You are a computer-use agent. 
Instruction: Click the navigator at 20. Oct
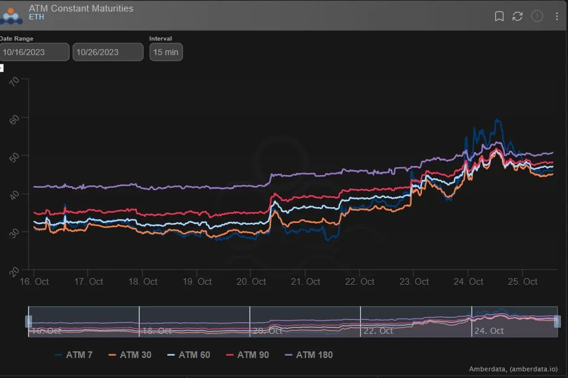point(267,331)
